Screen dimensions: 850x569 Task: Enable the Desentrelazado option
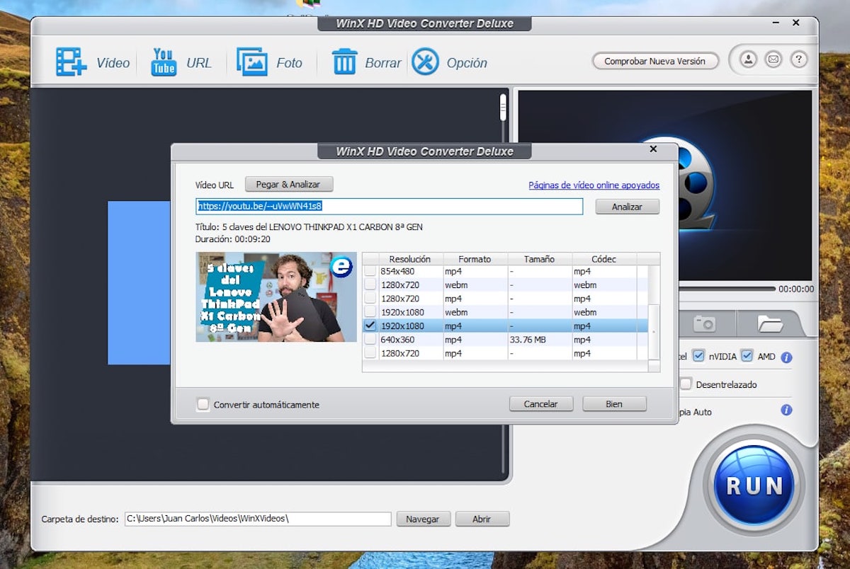(x=685, y=384)
